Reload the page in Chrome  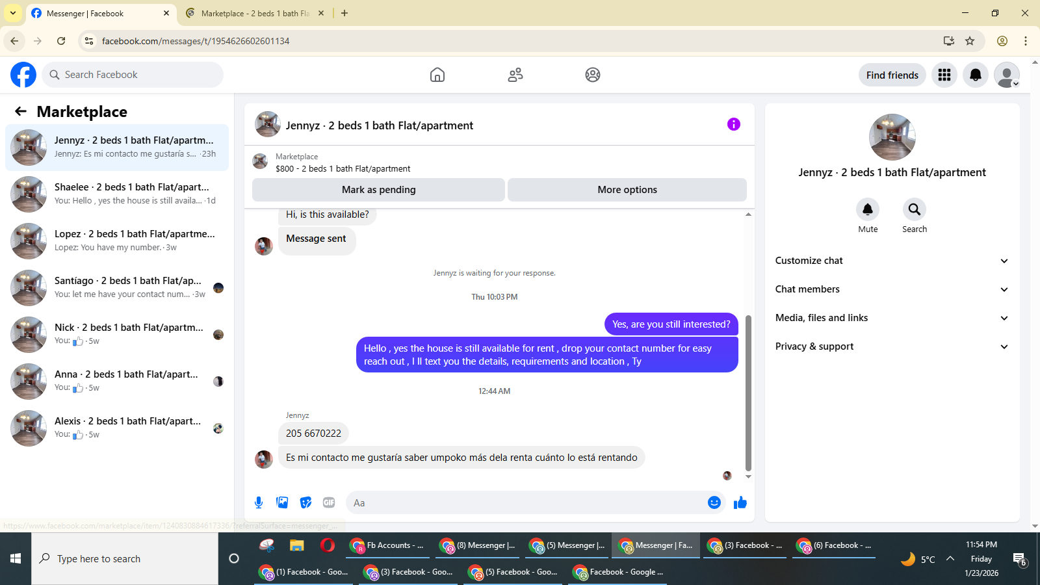point(61,41)
